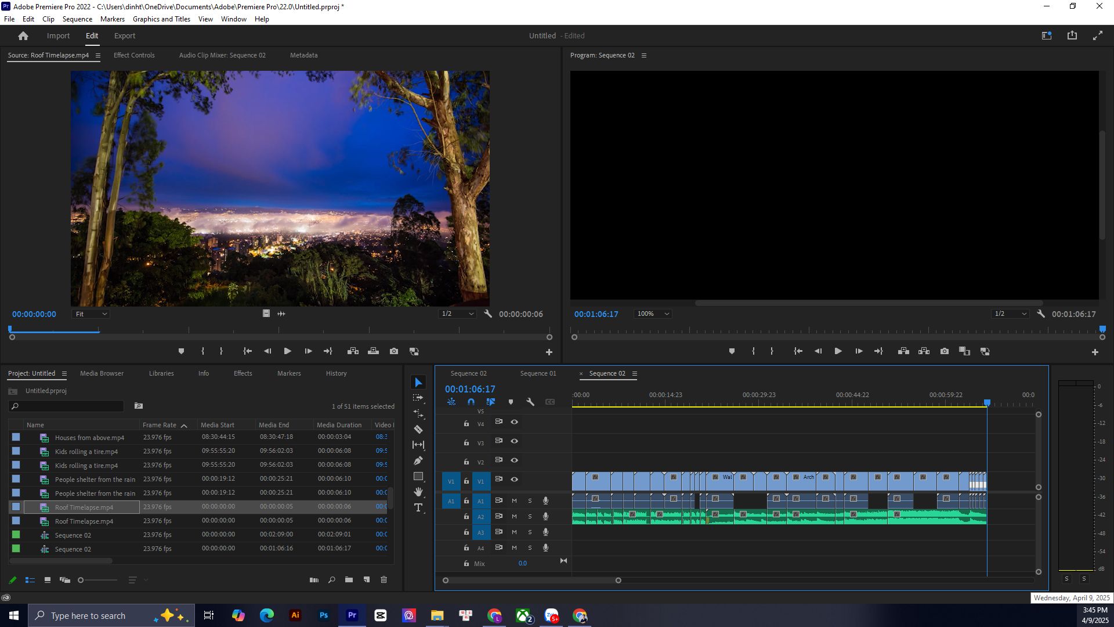
Task: Switch to Sequence 01 timeline tab
Action: click(x=538, y=373)
